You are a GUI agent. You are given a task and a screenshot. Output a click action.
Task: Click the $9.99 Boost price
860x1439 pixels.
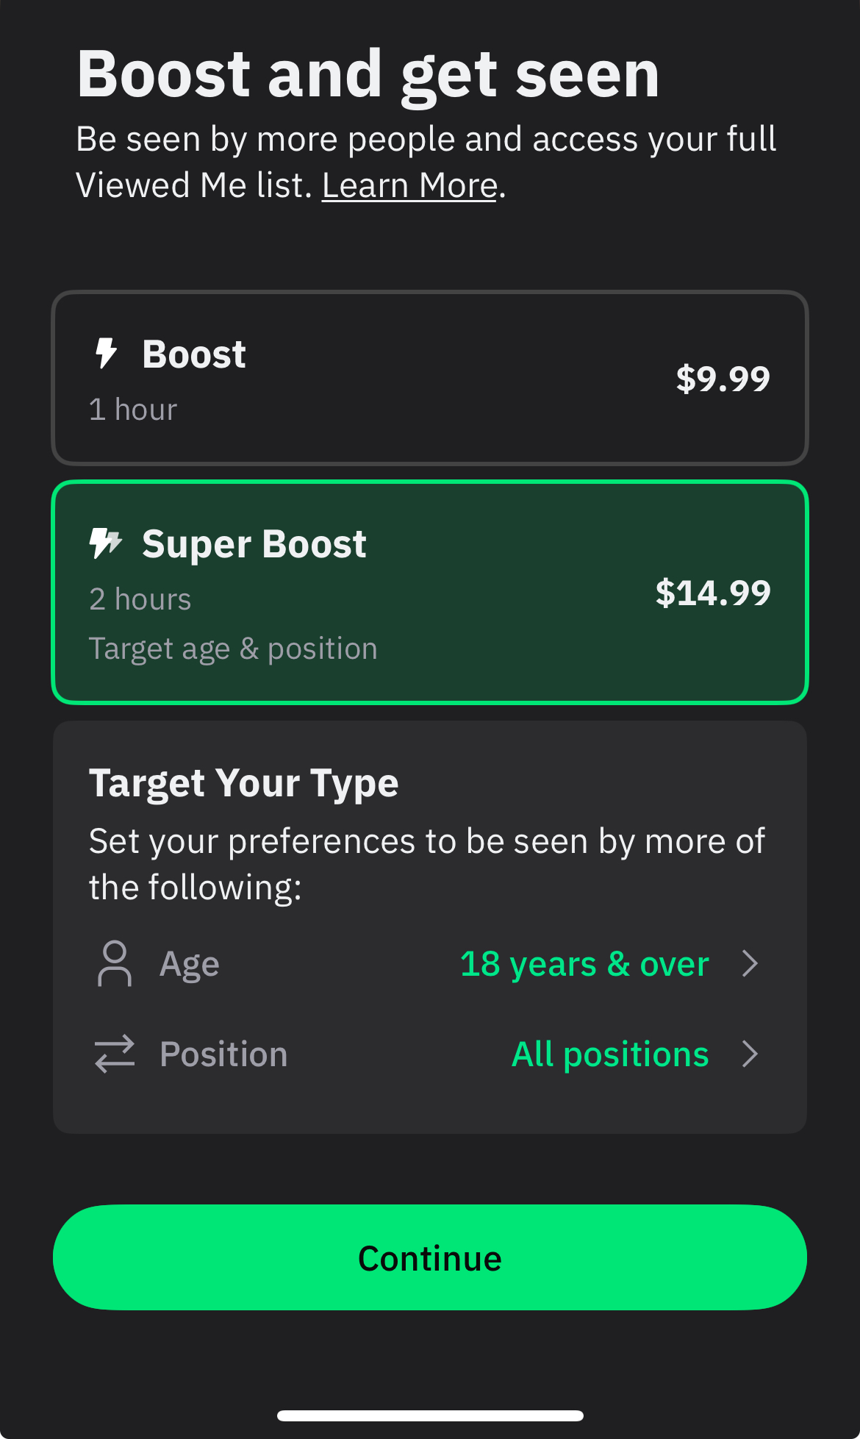coord(723,379)
